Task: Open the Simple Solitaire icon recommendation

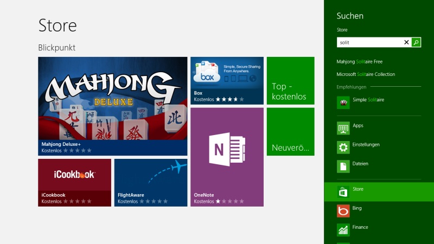Action: coord(343,102)
